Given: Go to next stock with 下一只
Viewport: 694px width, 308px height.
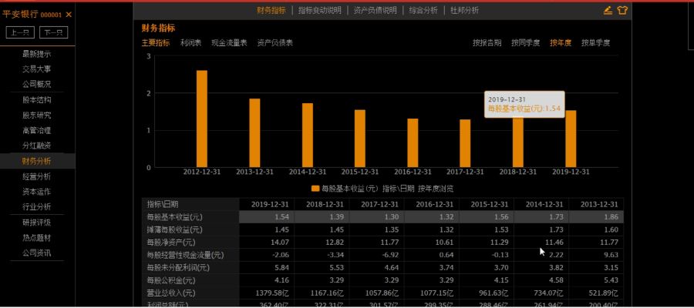Looking at the screenshot, I should pyautogui.click(x=53, y=32).
